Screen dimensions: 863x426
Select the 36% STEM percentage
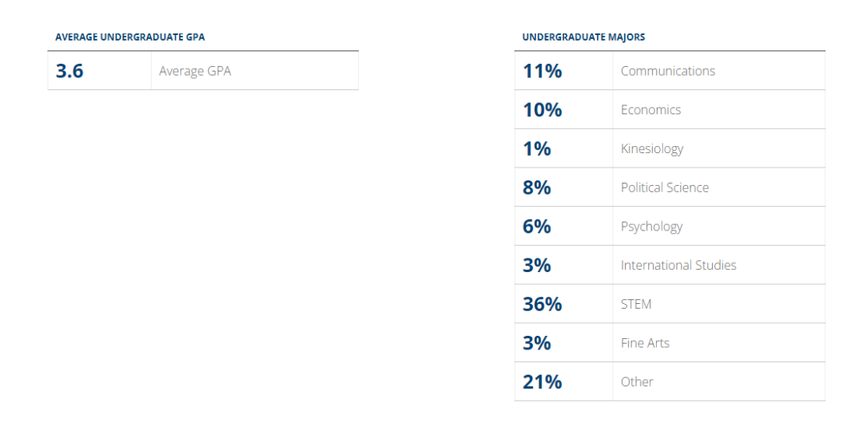[542, 304]
